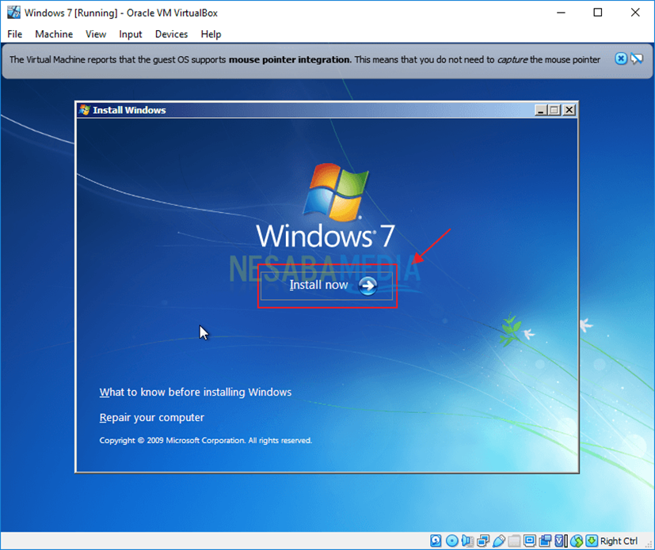Screen dimensions: 655x550
Task: Select the Repair your computer link
Action: pyautogui.click(x=151, y=417)
